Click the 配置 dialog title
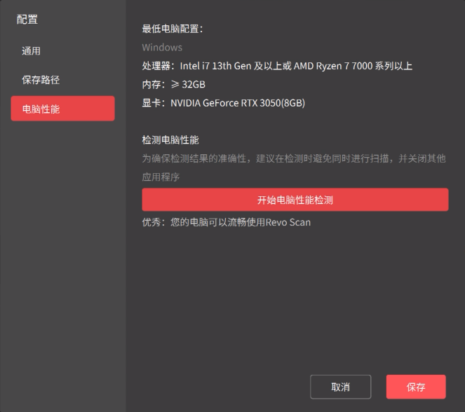The height and width of the screenshot is (412, 465). pyautogui.click(x=27, y=20)
